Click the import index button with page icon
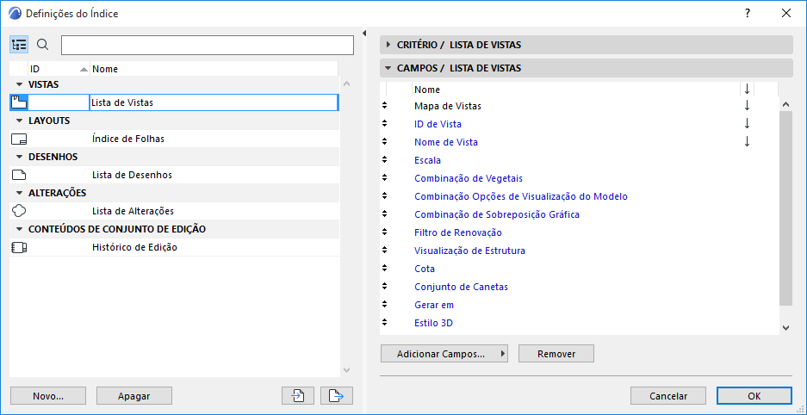 pos(298,395)
